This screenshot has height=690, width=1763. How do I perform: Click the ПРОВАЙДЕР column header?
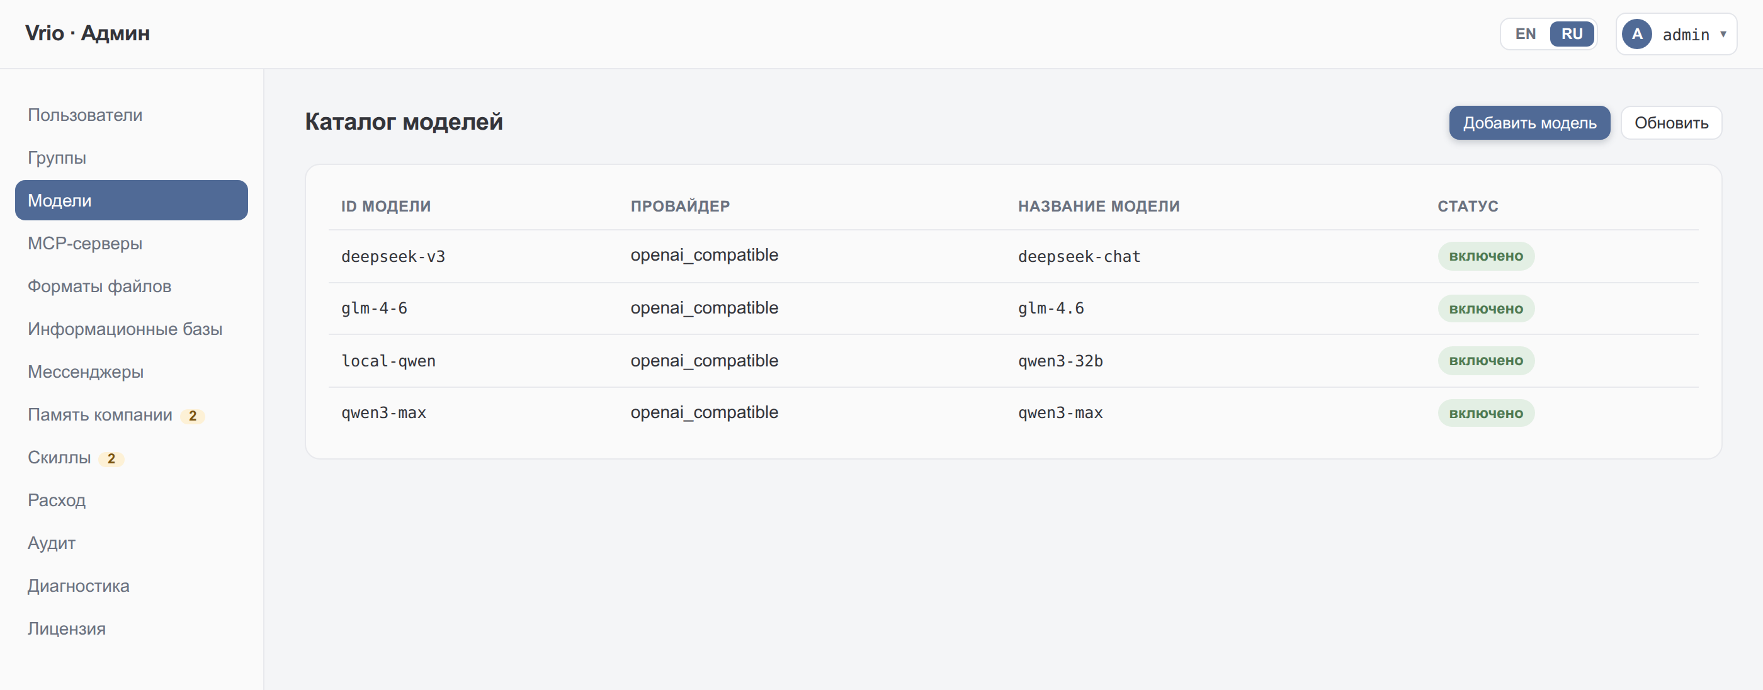click(x=679, y=206)
